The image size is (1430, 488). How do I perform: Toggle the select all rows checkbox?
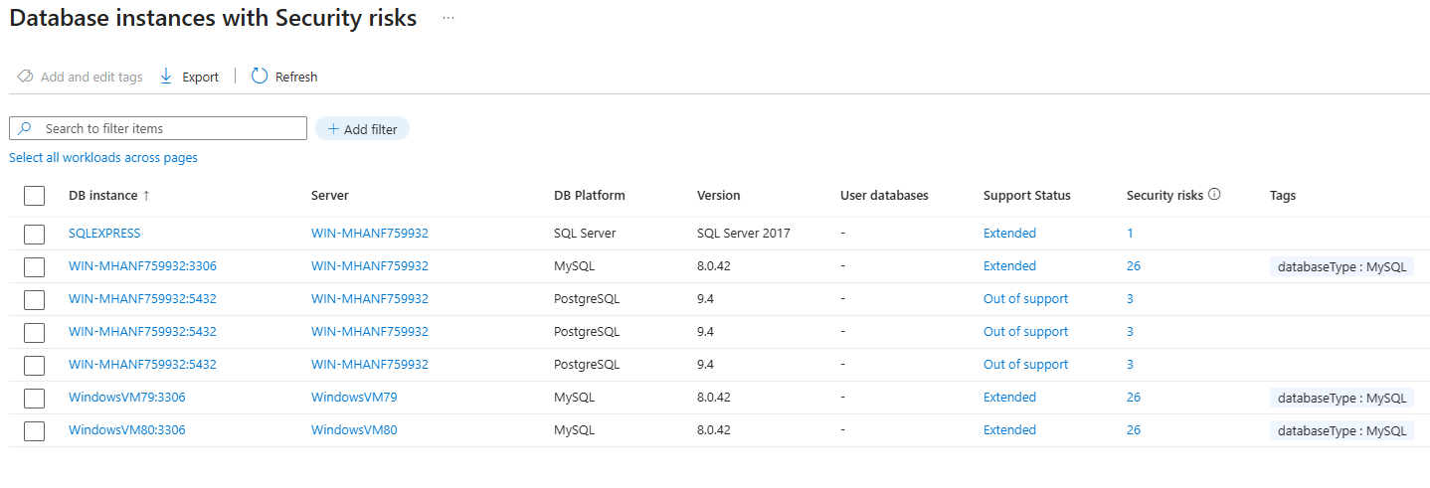(35, 196)
